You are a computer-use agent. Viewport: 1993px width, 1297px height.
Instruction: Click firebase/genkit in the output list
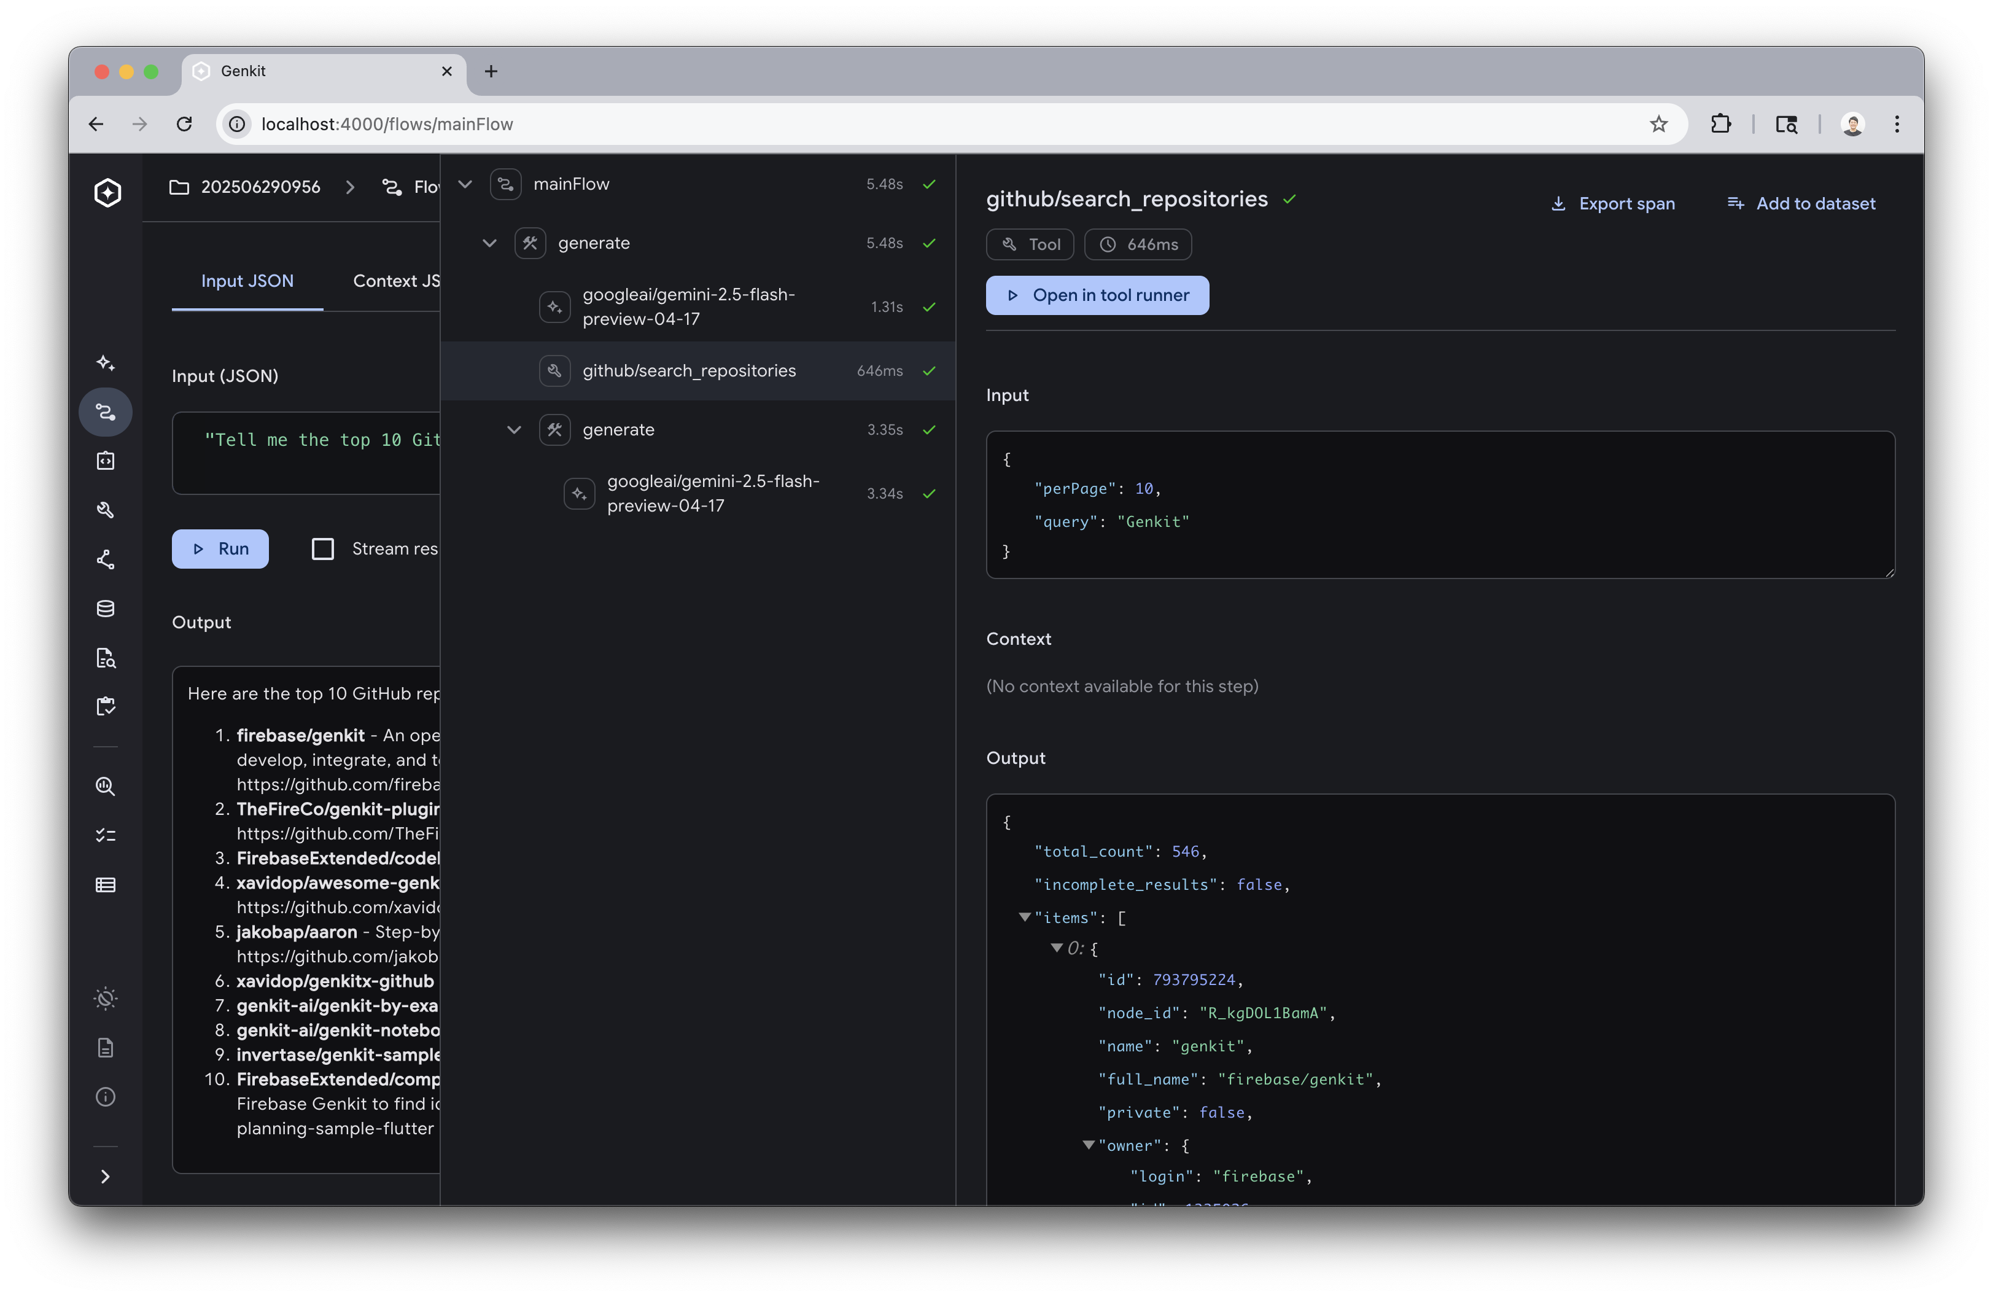coord(301,735)
